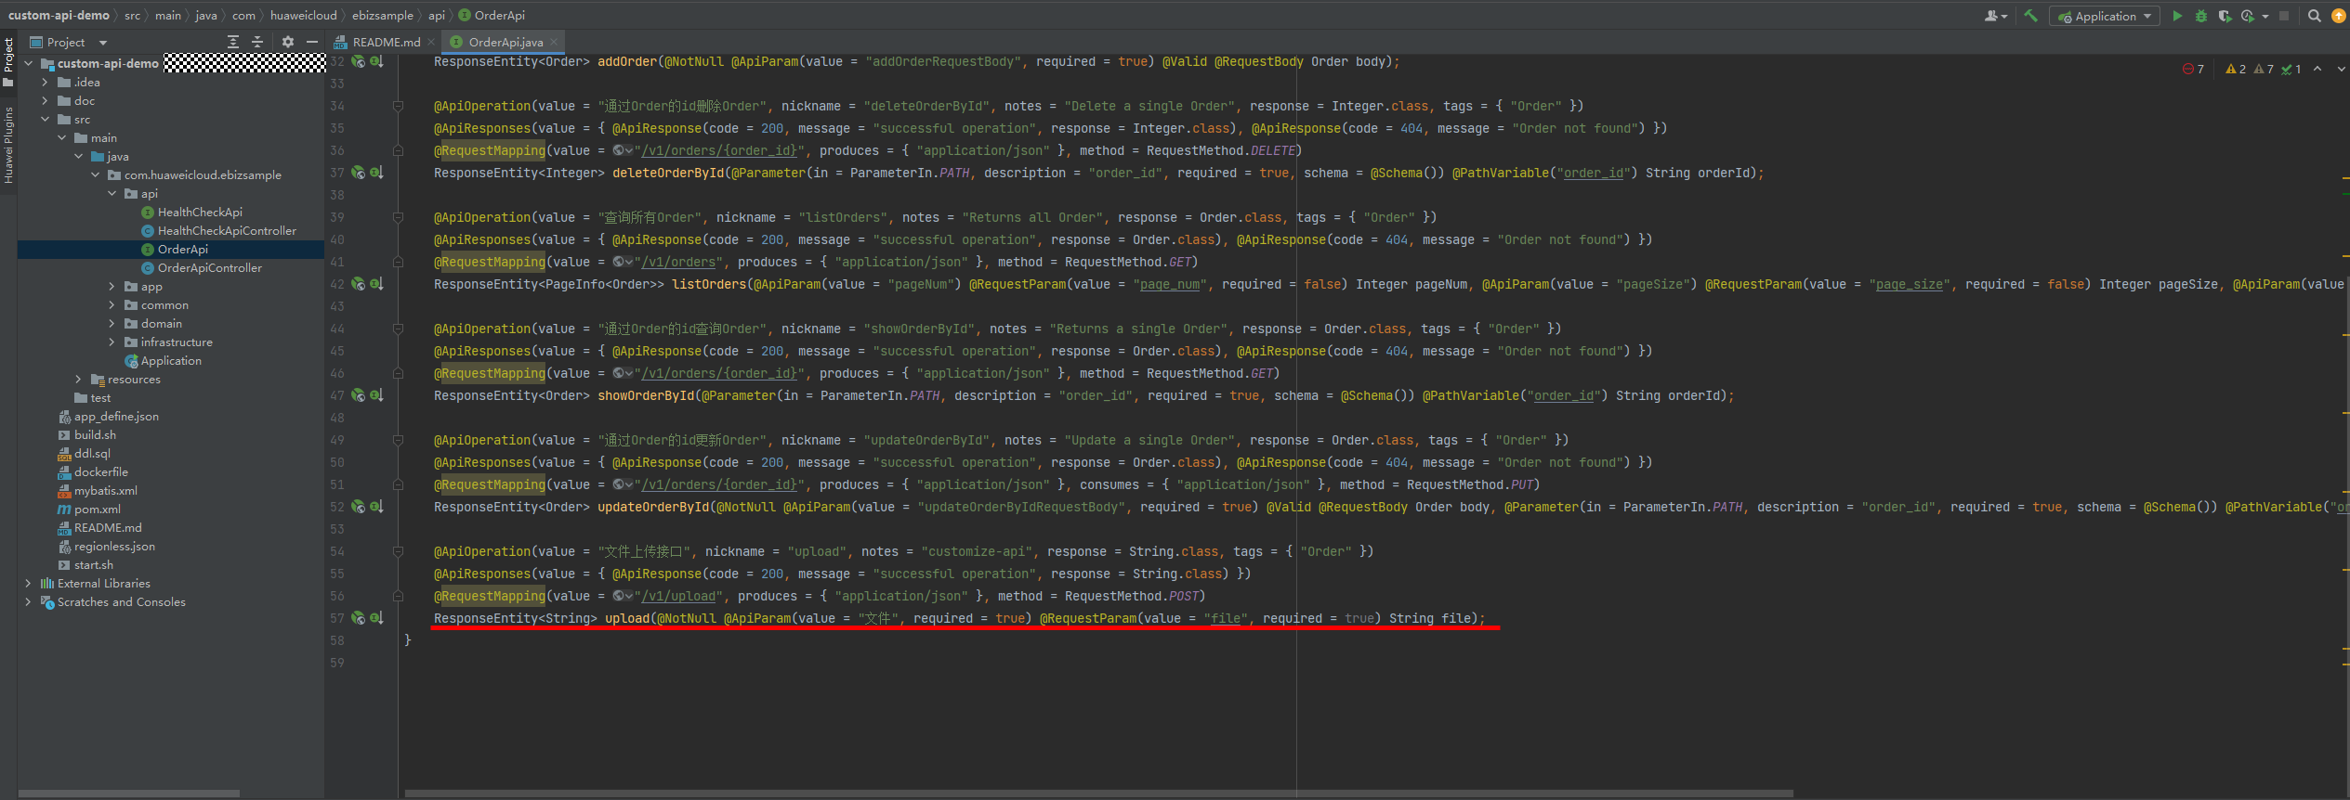Close the OrderApi.java tab

tap(554, 42)
